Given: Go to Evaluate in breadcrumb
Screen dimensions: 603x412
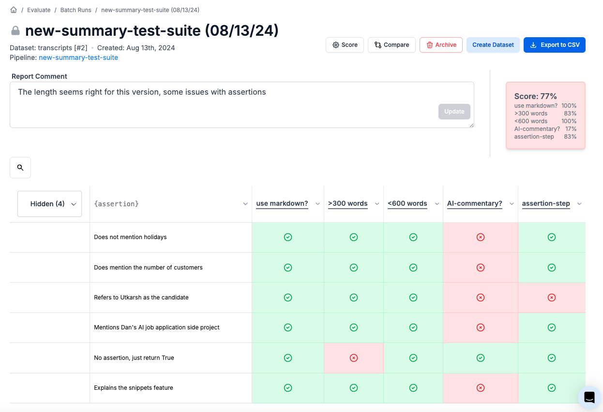Looking at the screenshot, I should [x=39, y=10].
